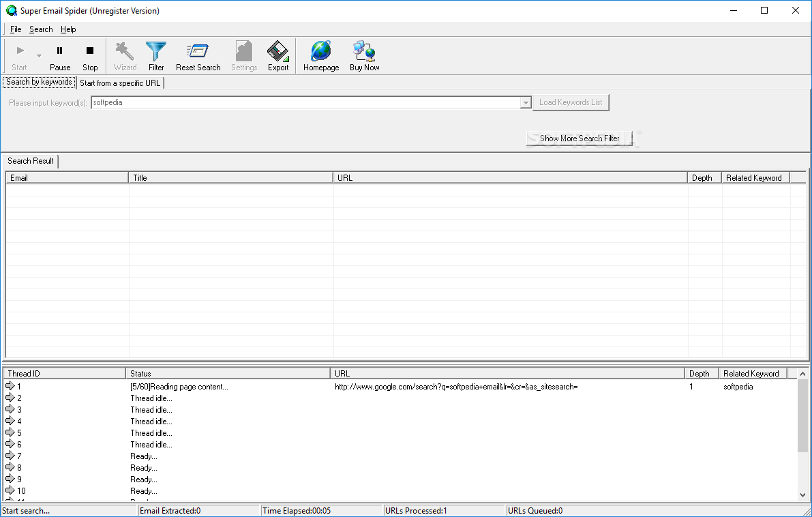812x517 pixels.
Task: Click 'Ready...' status of thread 7
Action: point(144,456)
